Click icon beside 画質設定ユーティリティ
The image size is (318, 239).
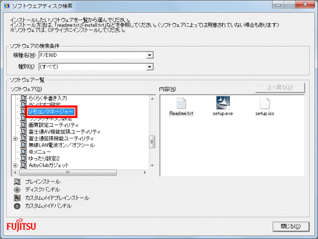[x=23, y=125]
